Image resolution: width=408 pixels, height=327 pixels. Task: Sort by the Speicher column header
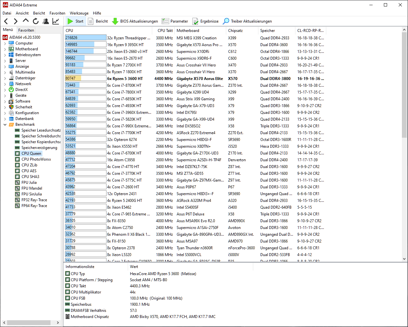click(277, 31)
